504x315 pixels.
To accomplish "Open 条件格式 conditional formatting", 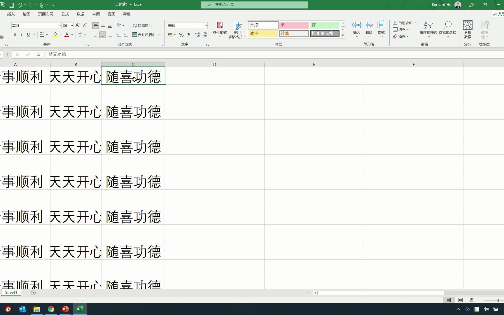I will tap(220, 30).
